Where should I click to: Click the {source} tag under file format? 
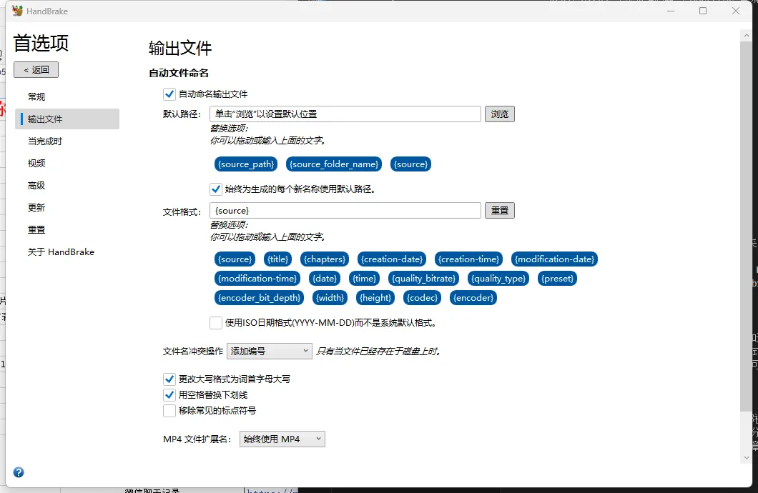click(x=235, y=259)
